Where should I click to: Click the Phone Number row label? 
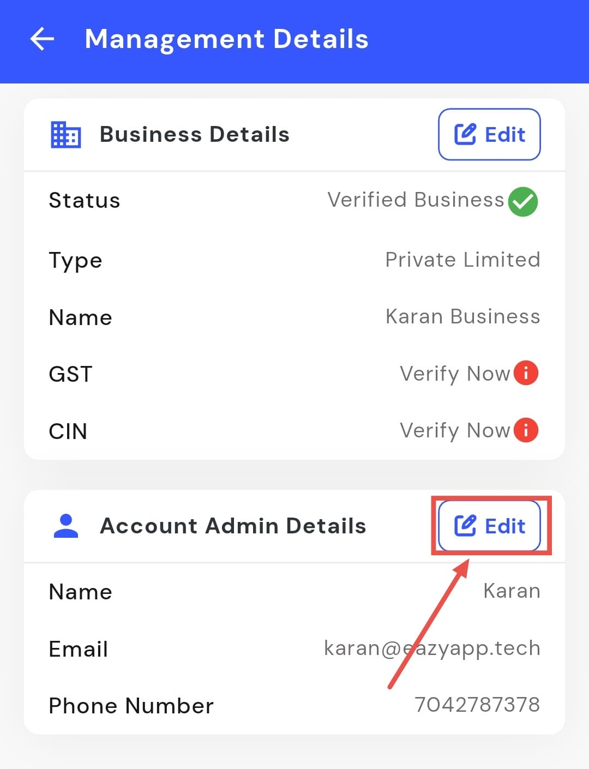click(x=131, y=706)
